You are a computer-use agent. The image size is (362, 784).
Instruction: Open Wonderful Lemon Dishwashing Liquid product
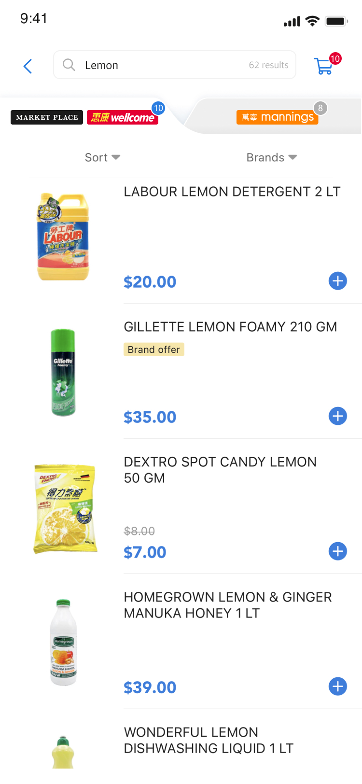209,740
